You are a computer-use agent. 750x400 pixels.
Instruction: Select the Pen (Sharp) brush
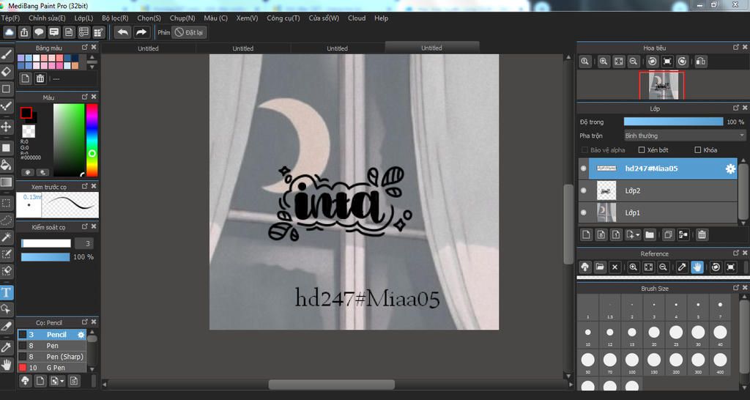pos(52,357)
